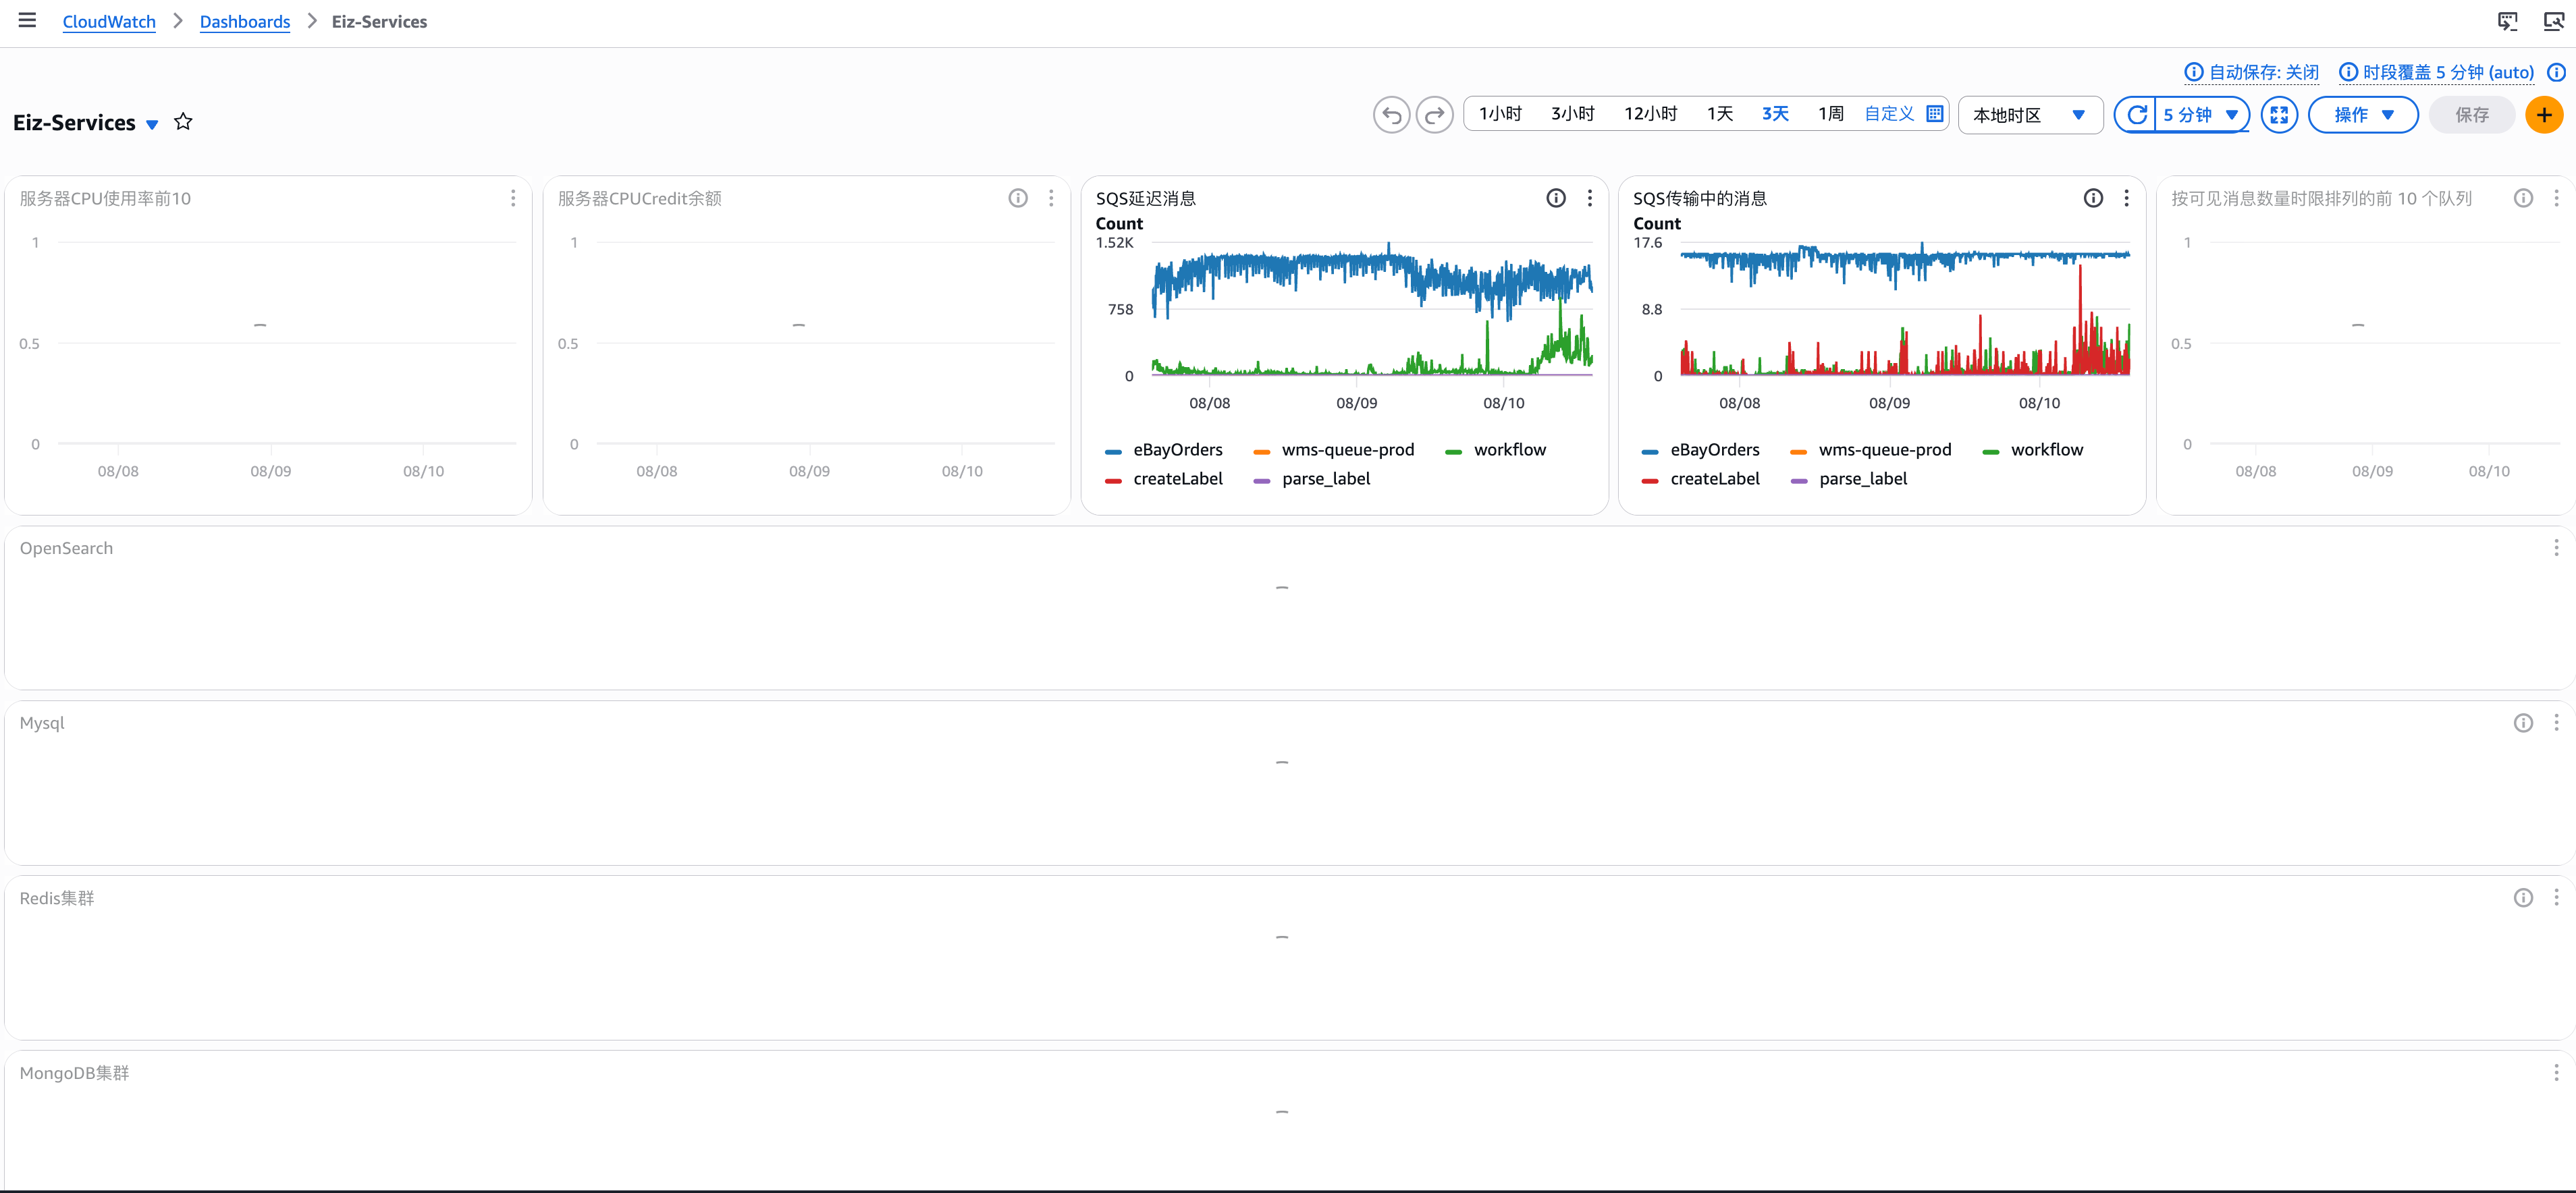The image size is (2576, 1193).
Task: Open the top-right screen search icon
Action: 2553,21
